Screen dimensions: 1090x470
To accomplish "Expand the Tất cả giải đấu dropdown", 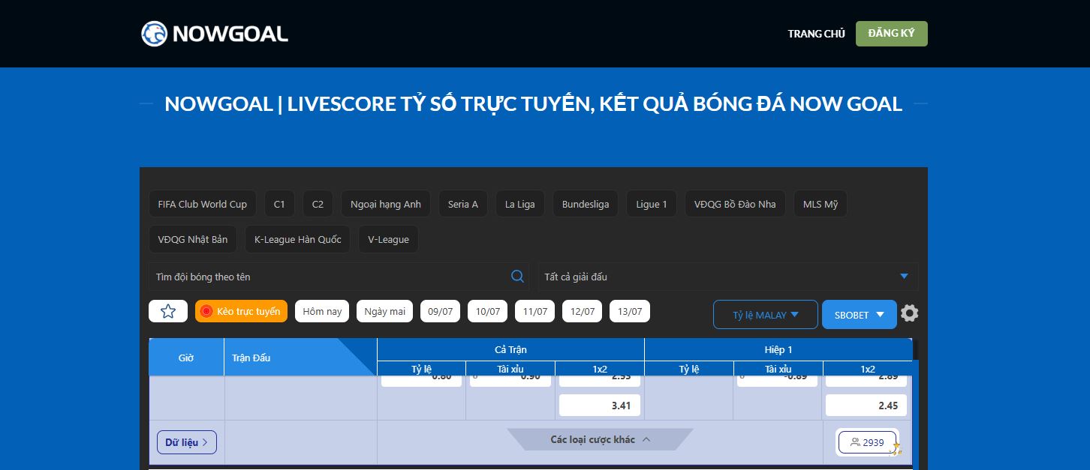I will pos(727,277).
